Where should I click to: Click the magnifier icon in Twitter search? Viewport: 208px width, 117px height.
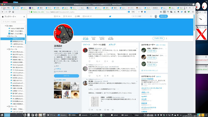coord(151,16)
